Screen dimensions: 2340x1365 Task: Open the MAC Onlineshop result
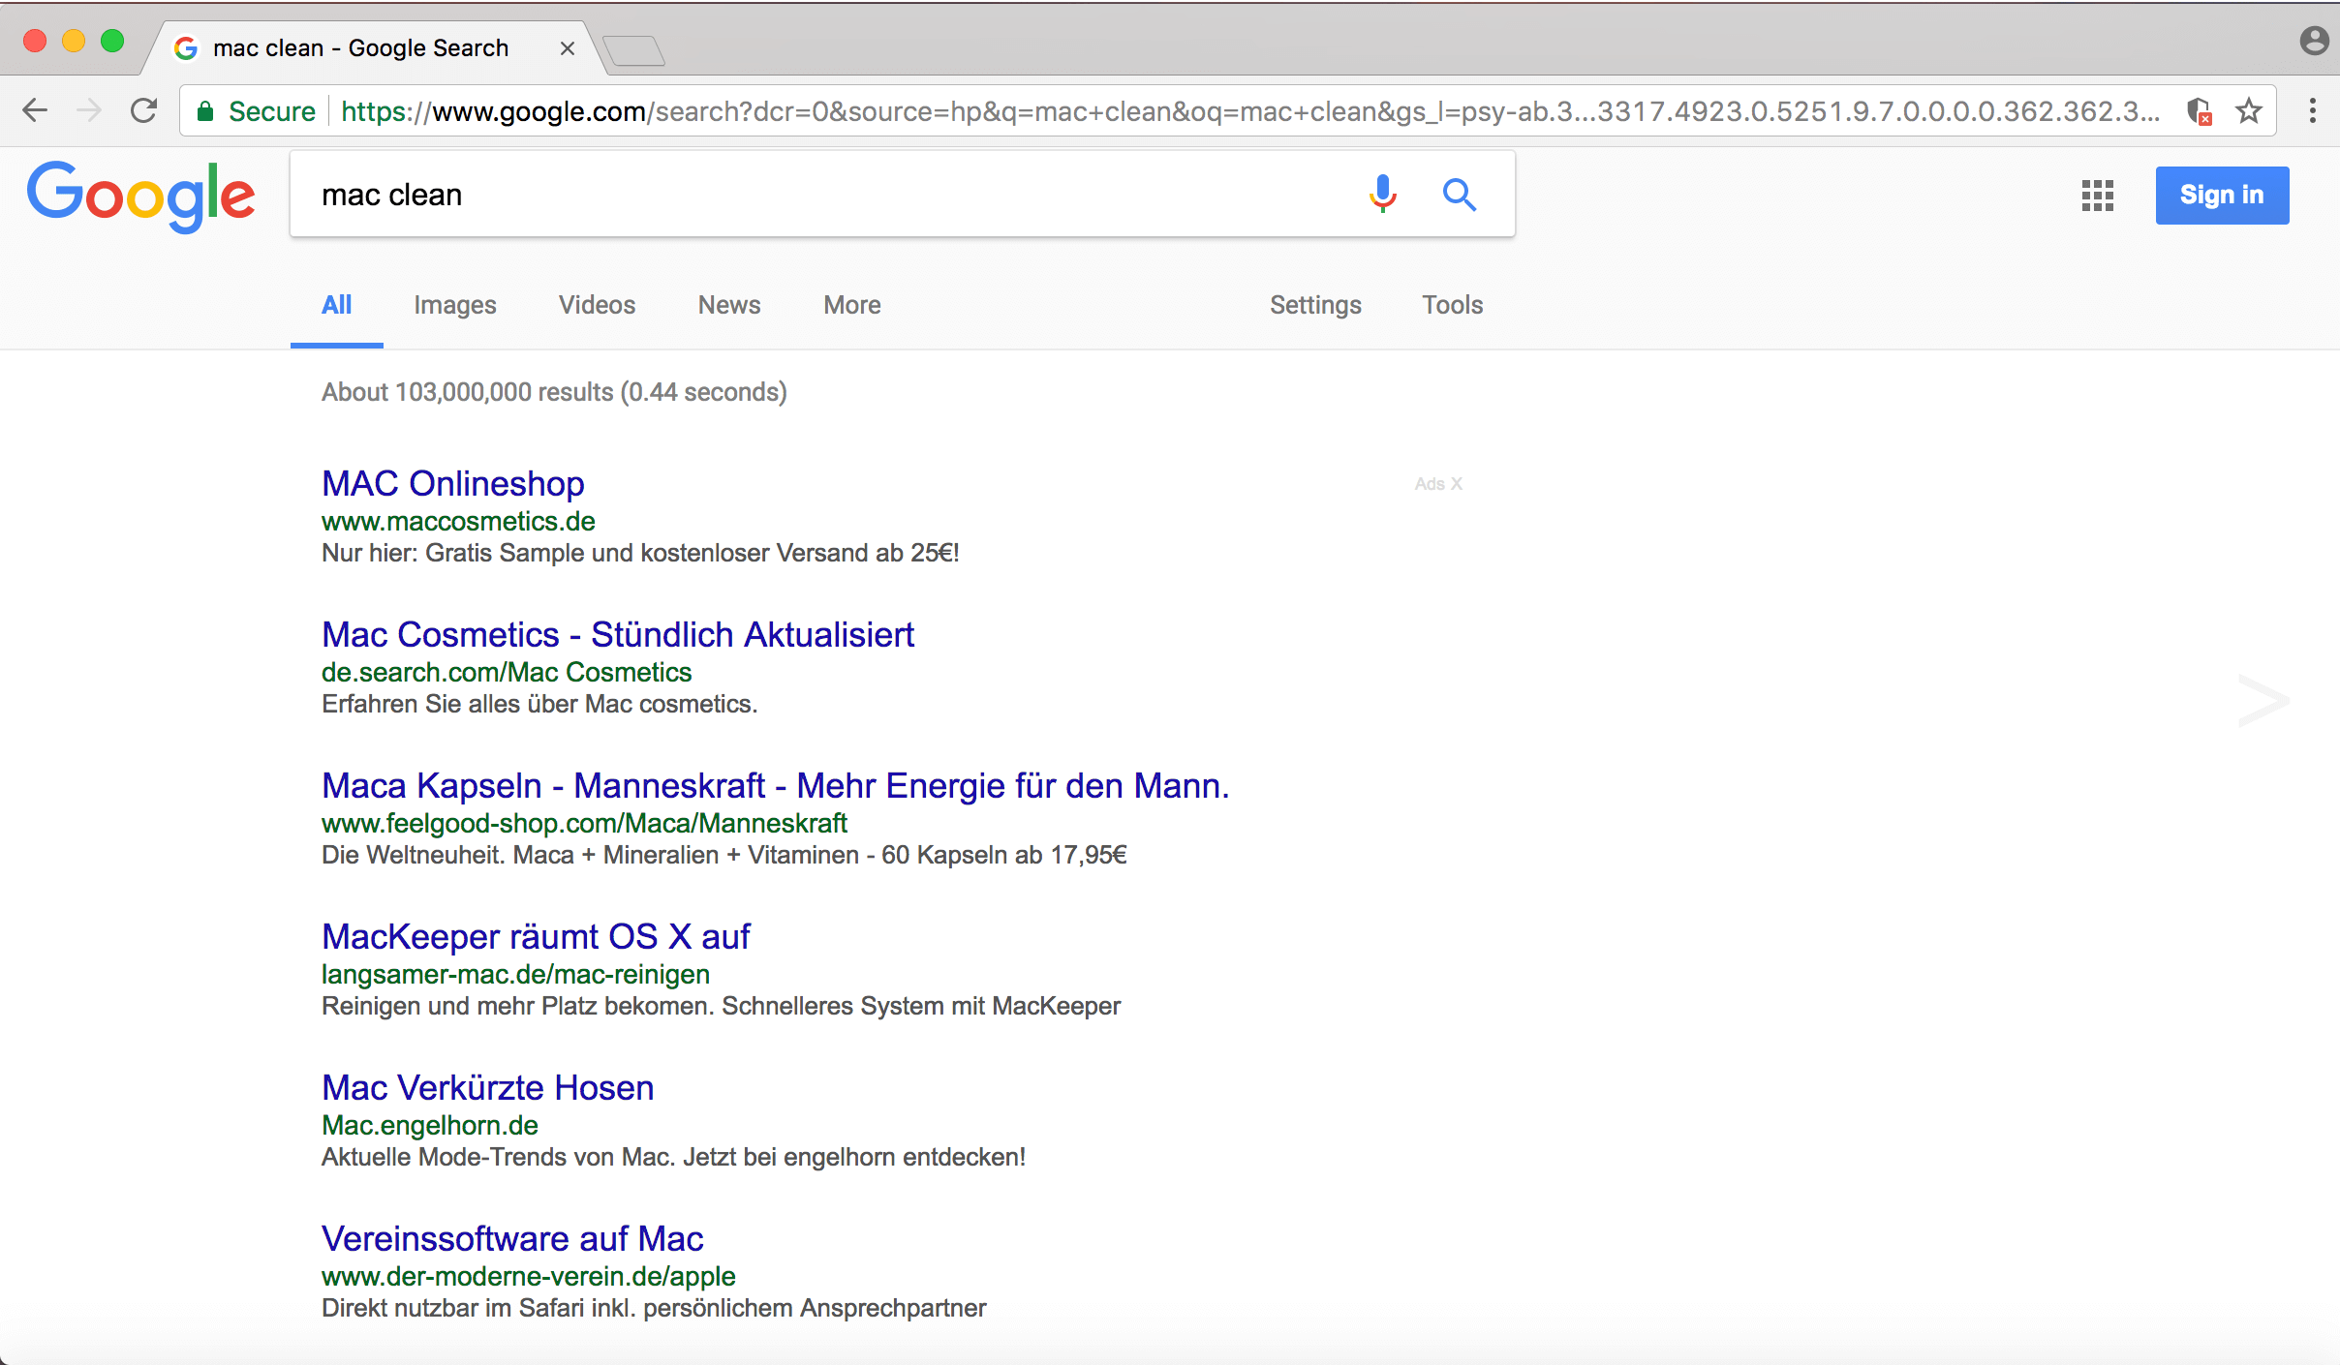tap(453, 483)
